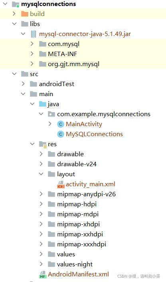Viewport: 166px width, 282px height.
Task: Click the mipmap-xxxhdpi folder icon
Action: coord(51,244)
